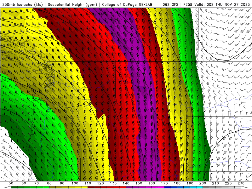The width and height of the screenshot is (252, 189).
Task: Select the '100' value on the color scale
Action: (x=75, y=183)
